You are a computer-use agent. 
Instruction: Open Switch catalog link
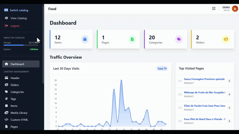19,10
